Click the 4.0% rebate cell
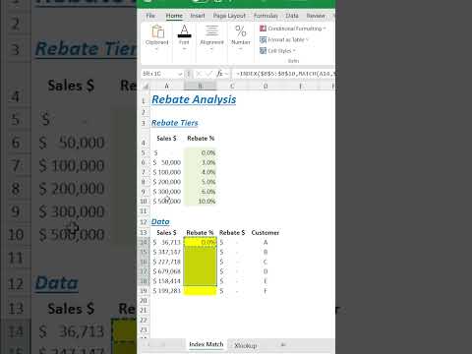472x354 pixels. (201, 172)
